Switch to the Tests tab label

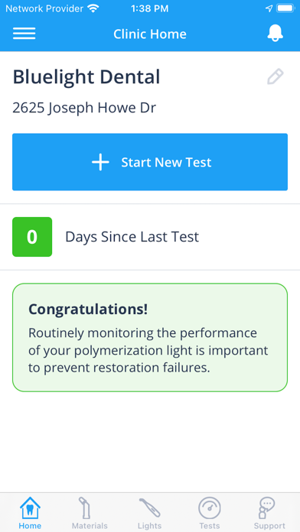click(x=209, y=526)
